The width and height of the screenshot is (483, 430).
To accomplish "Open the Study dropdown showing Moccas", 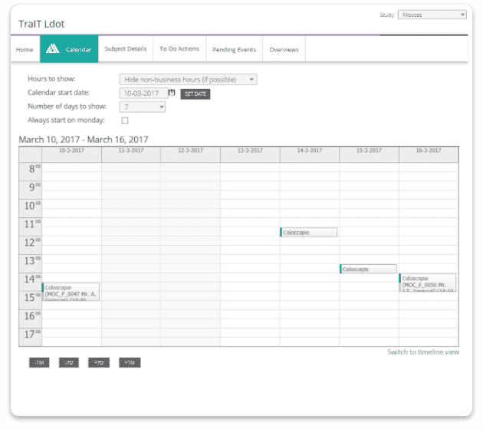I will 432,15.
